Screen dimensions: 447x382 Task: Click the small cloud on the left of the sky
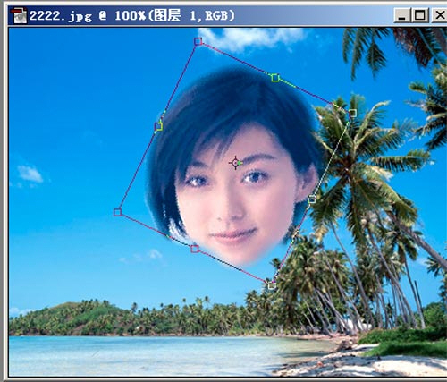coord(30,174)
